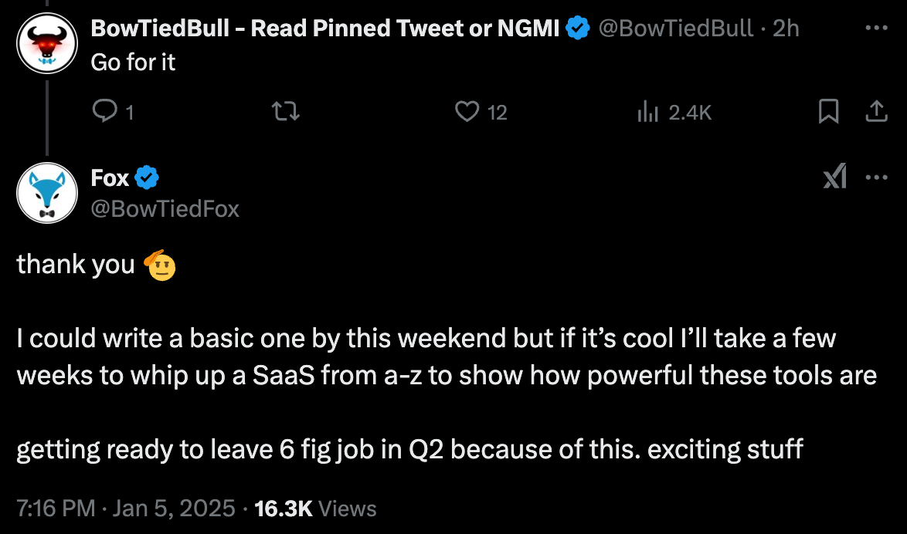Open more options on BowTiedBull's tweet

tap(876, 29)
